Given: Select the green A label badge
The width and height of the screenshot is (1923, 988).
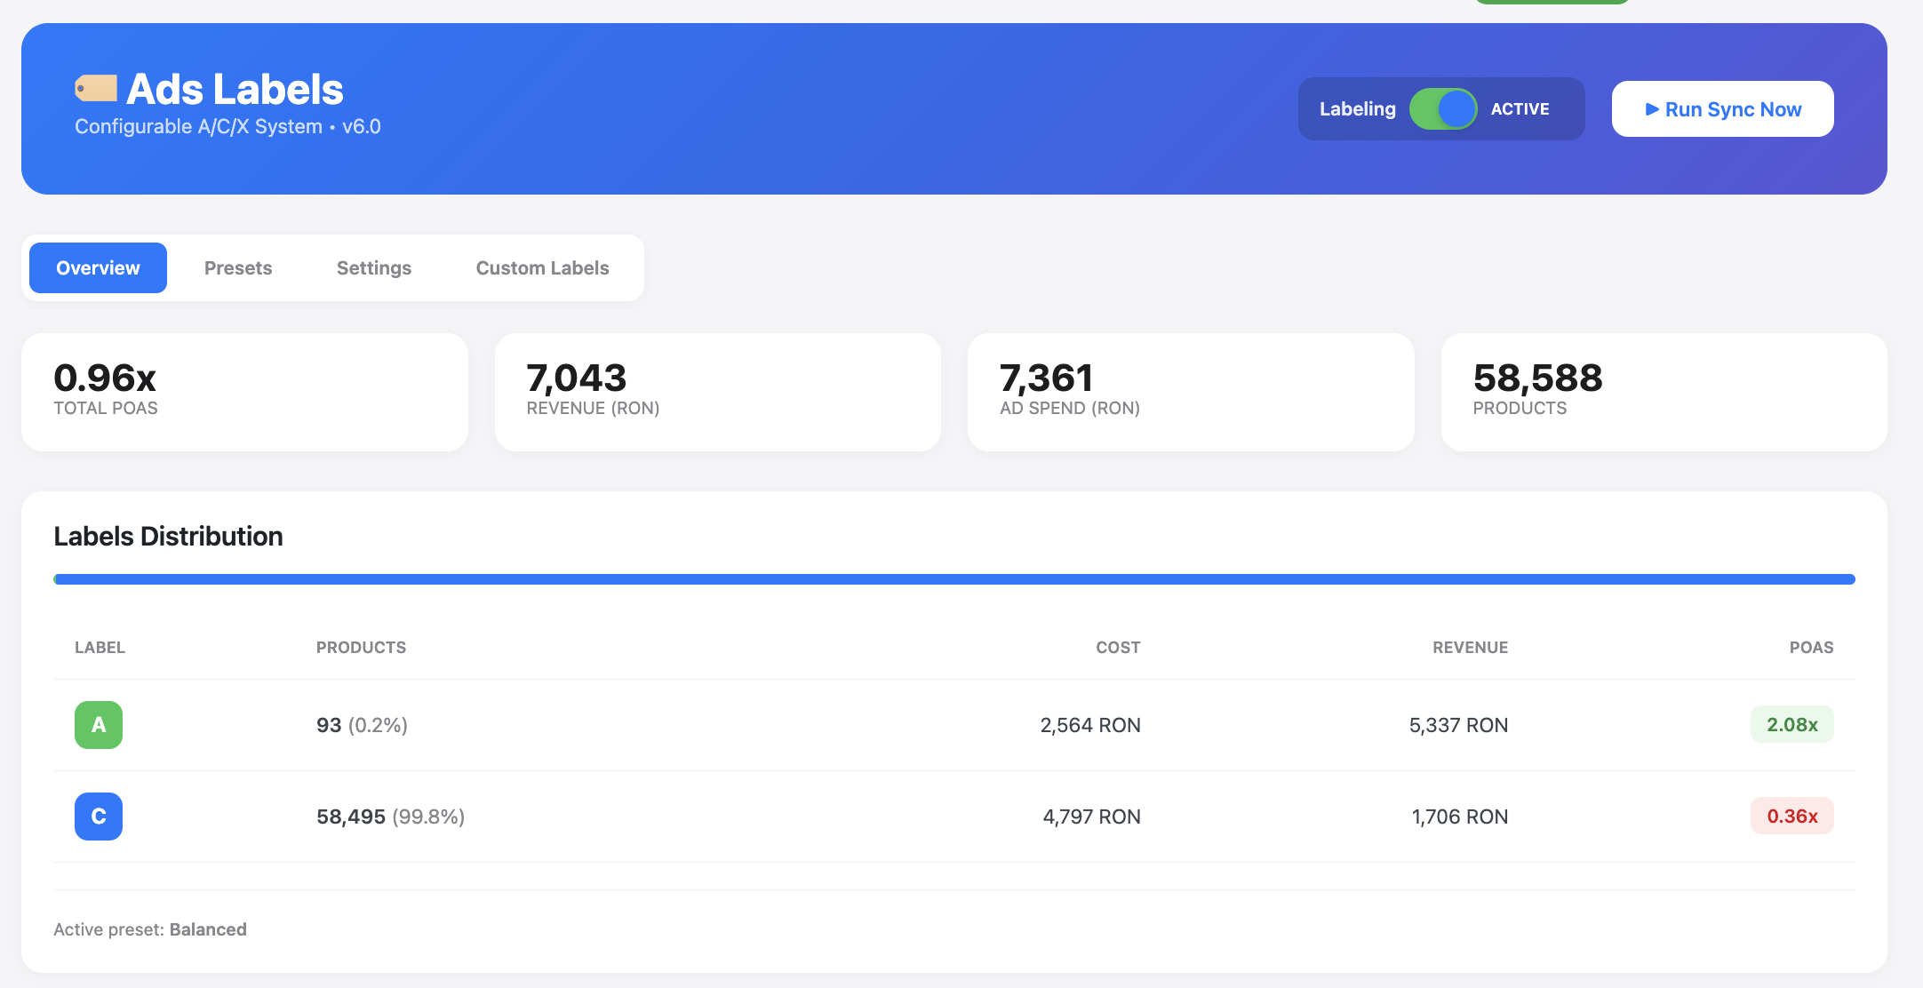Looking at the screenshot, I should [98, 724].
